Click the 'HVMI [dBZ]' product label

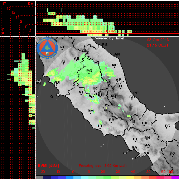(x=48, y=165)
